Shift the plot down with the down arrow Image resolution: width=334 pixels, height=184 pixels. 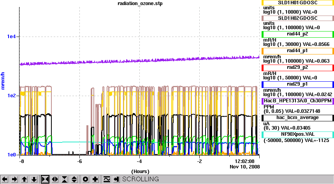pyautogui.click(x=34, y=179)
